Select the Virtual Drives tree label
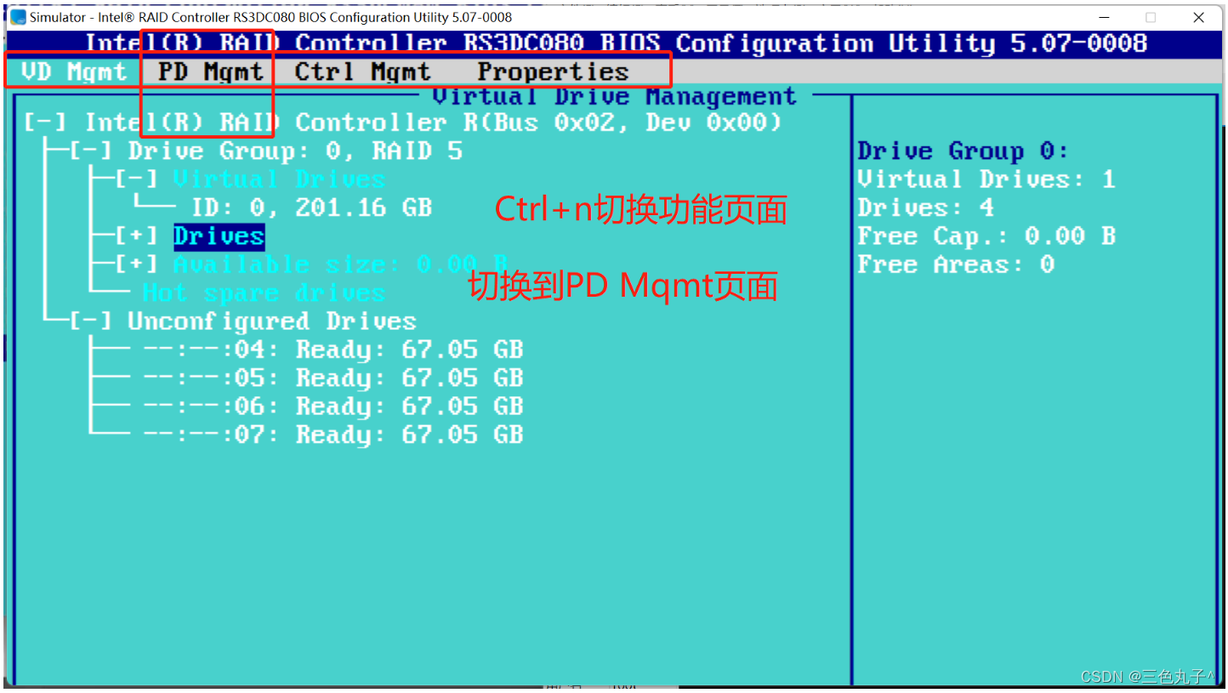 click(280, 179)
